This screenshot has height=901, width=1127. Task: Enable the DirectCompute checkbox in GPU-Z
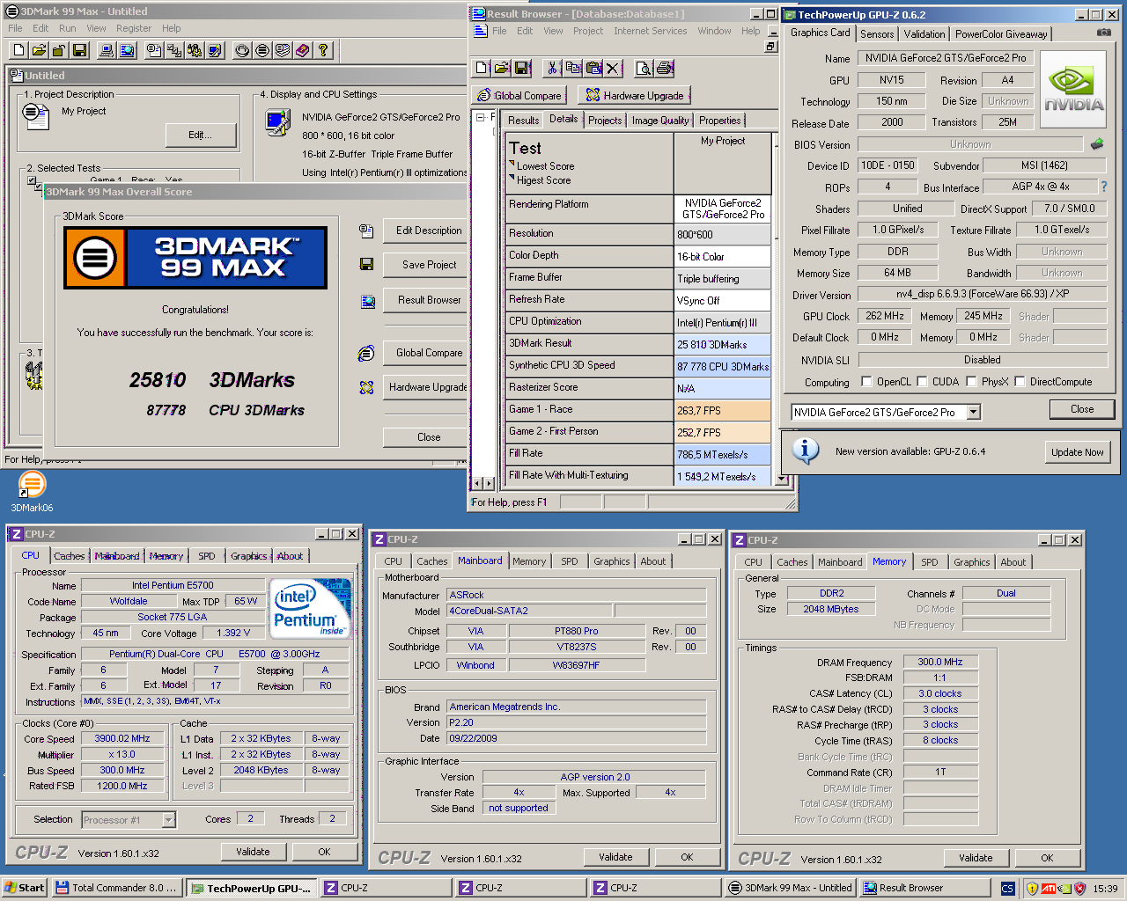click(x=1020, y=382)
